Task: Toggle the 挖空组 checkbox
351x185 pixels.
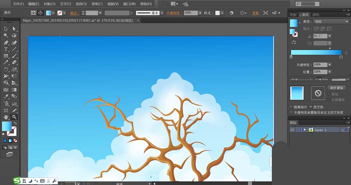Action: (311, 107)
